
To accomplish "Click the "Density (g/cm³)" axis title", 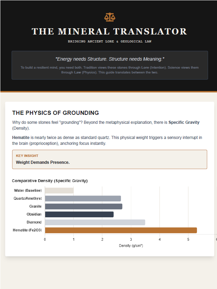I will 131,246.
